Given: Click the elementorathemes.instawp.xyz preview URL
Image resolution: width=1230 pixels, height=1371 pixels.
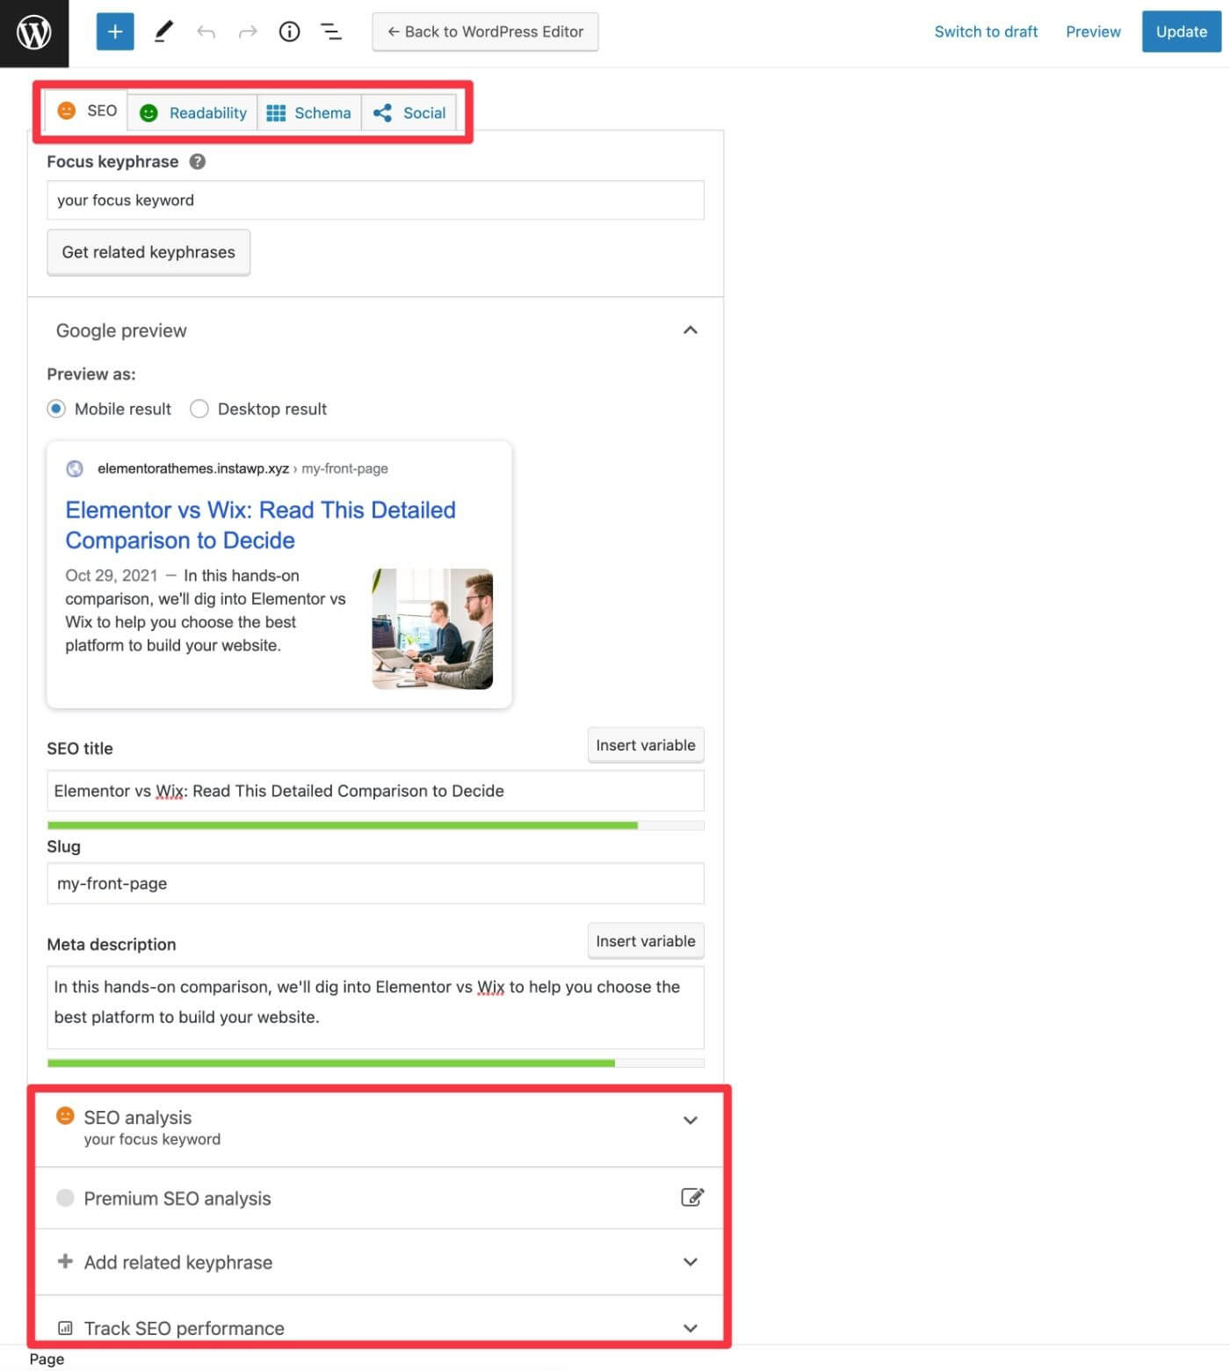Looking at the screenshot, I should pyautogui.click(x=193, y=468).
